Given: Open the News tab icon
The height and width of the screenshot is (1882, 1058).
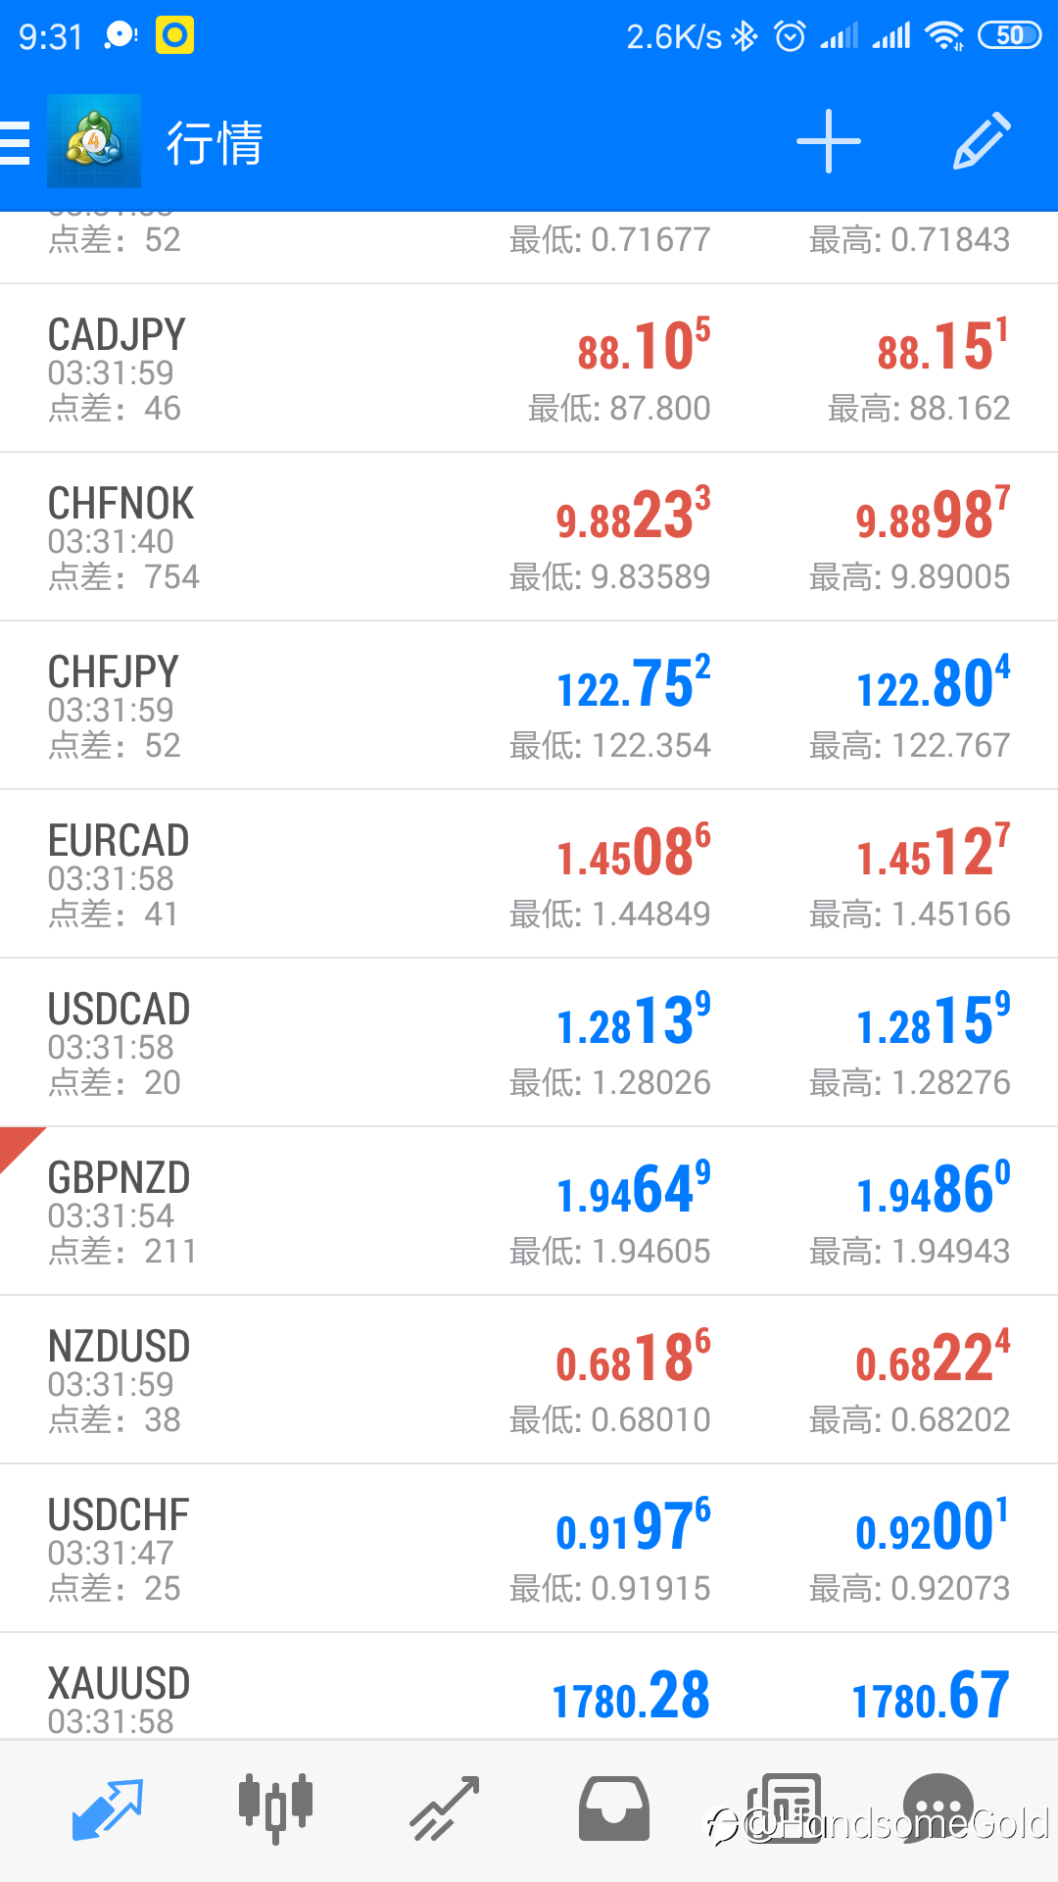Looking at the screenshot, I should pyautogui.click(x=784, y=1808).
